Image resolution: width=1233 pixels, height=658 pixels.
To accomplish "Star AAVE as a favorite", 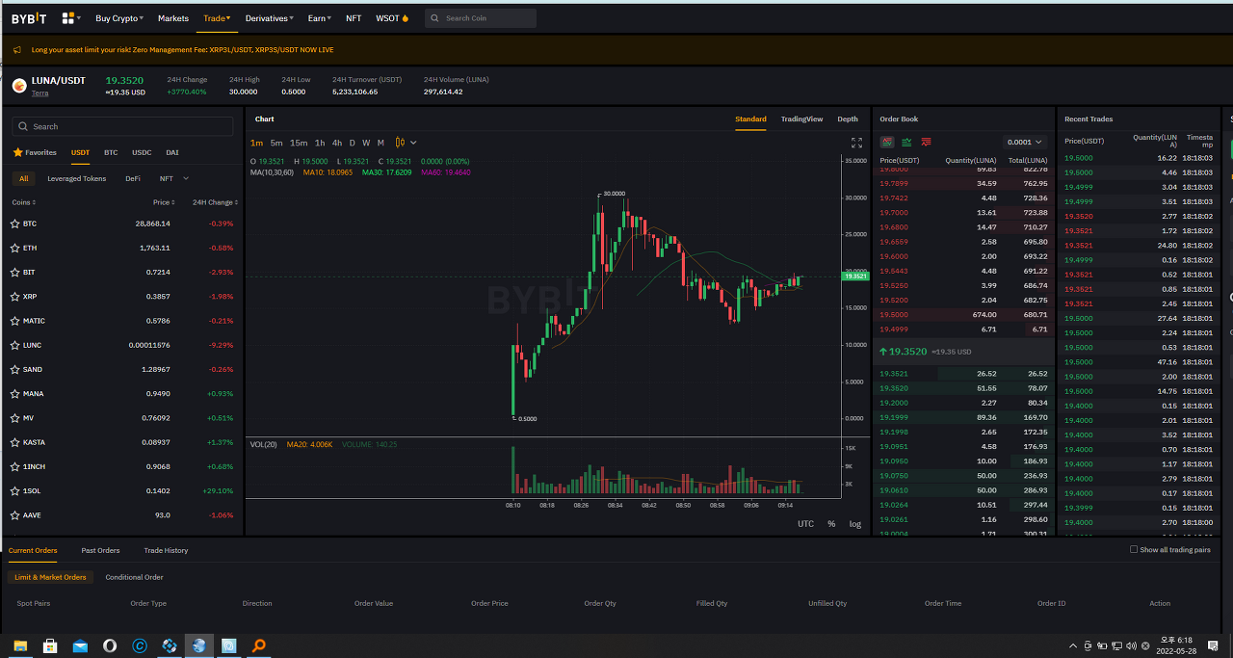I will [x=14, y=515].
